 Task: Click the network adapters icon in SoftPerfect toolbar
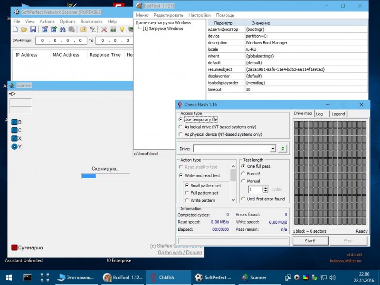click(x=113, y=29)
